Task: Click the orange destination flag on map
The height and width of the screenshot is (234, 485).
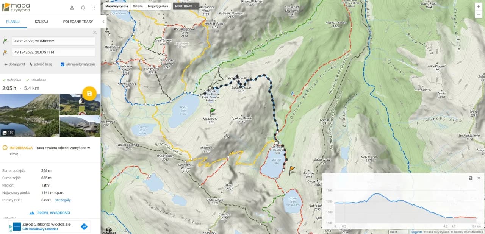Action: click(x=292, y=170)
